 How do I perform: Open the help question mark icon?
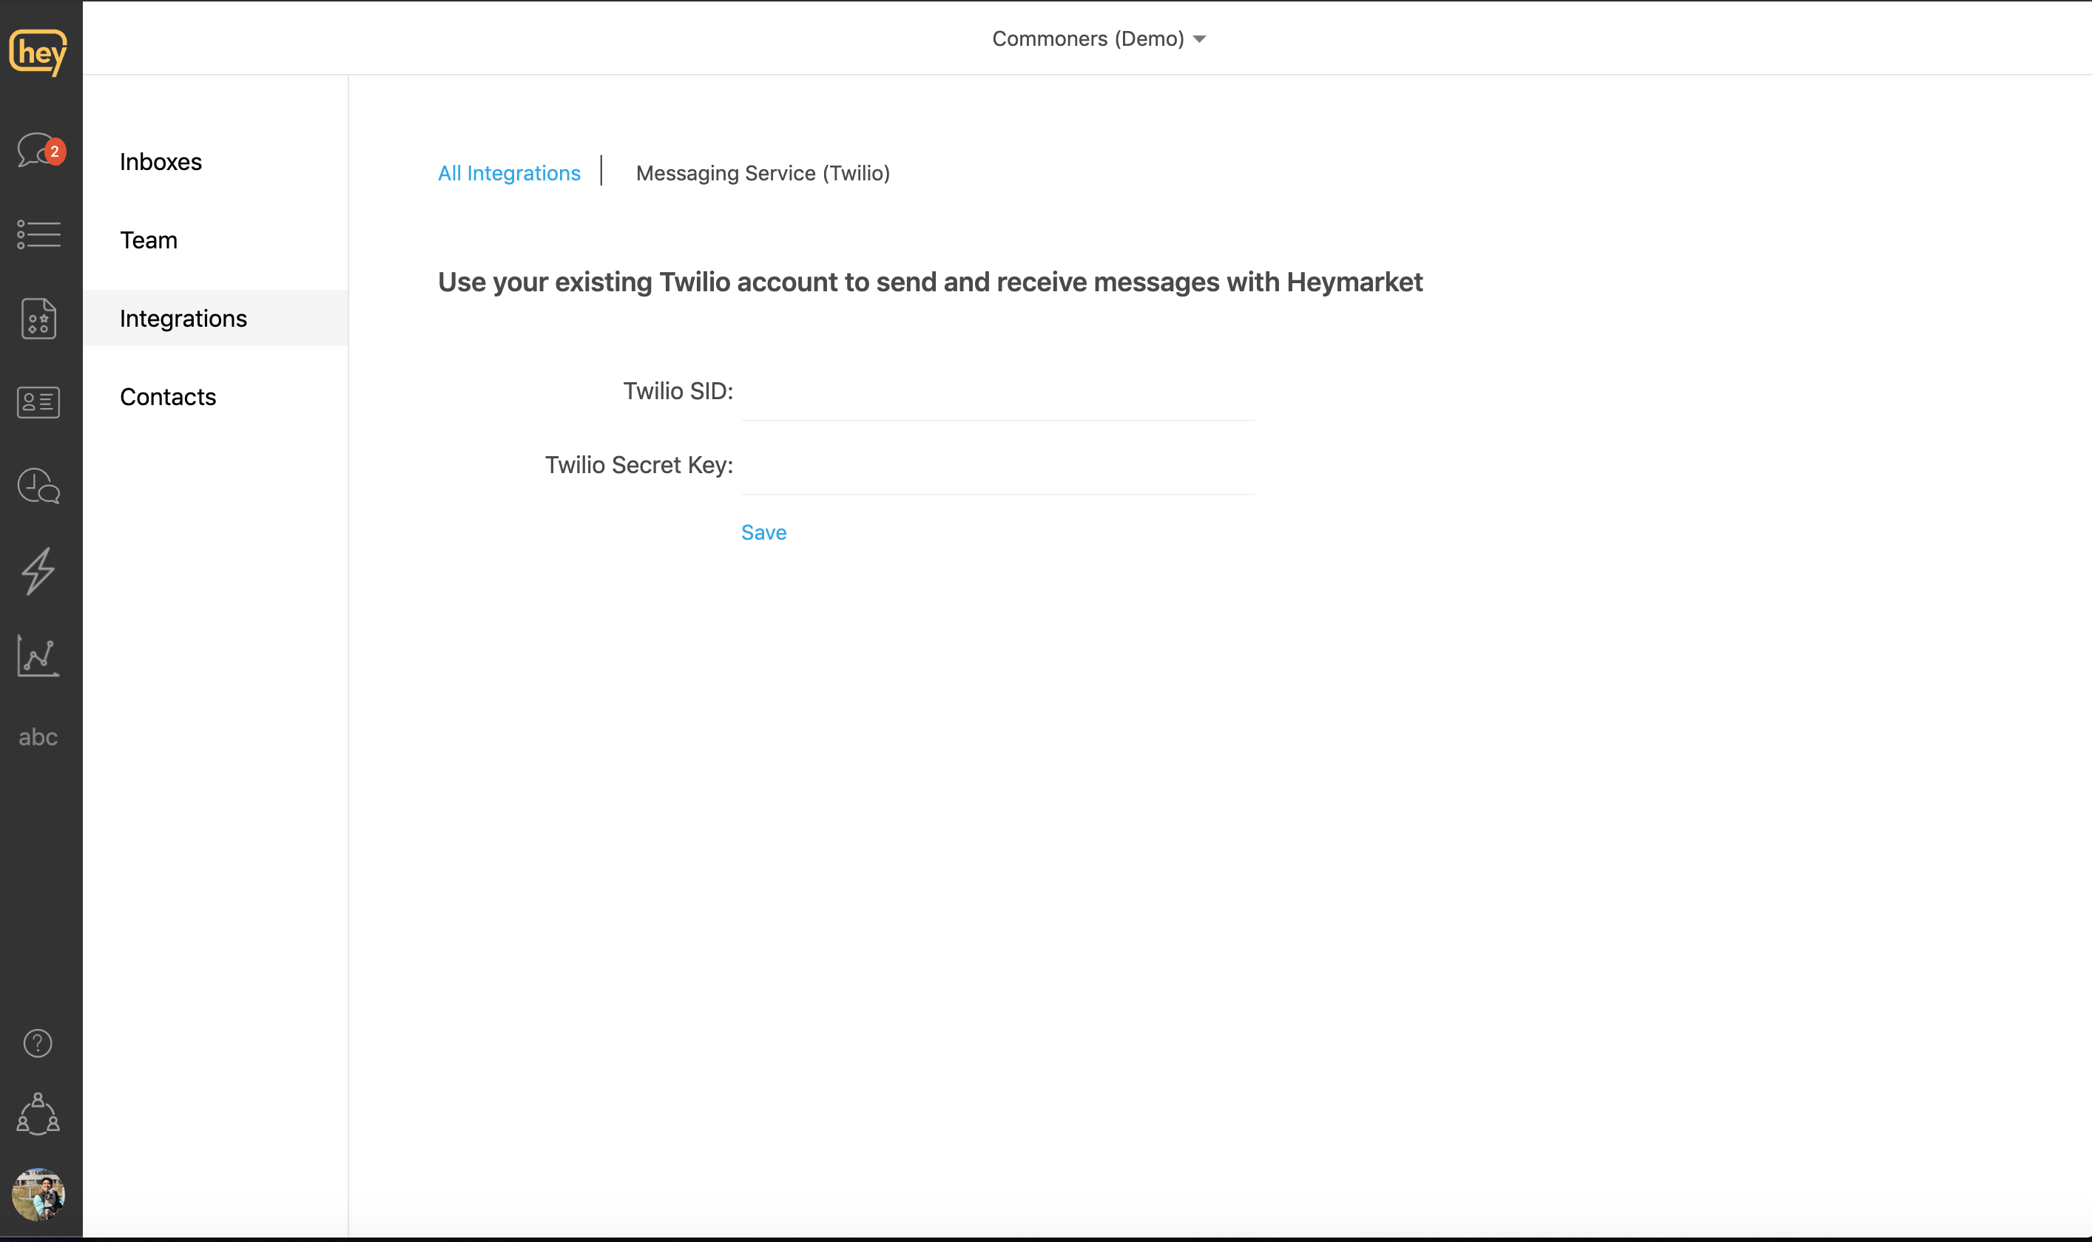[38, 1043]
